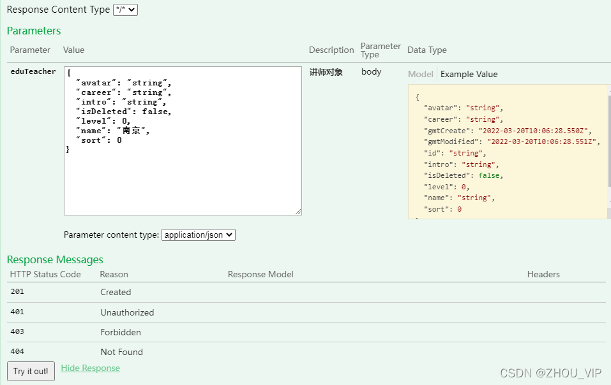This screenshot has width=611, height=385.
Task: Click the Forbidden reason cell
Action: tap(121, 332)
